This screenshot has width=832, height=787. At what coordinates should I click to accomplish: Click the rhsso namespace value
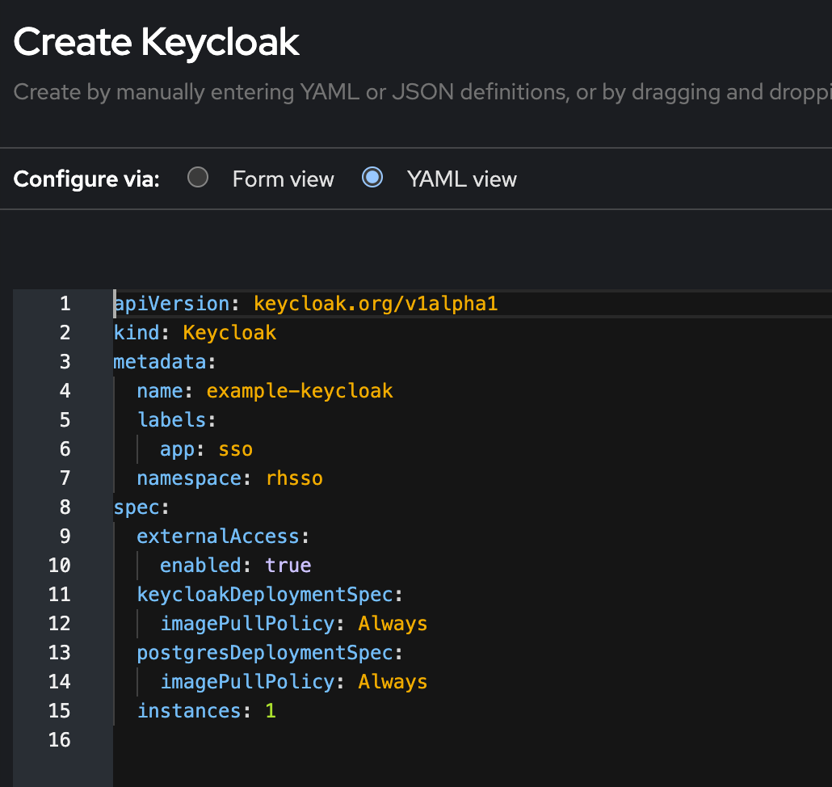tap(295, 478)
